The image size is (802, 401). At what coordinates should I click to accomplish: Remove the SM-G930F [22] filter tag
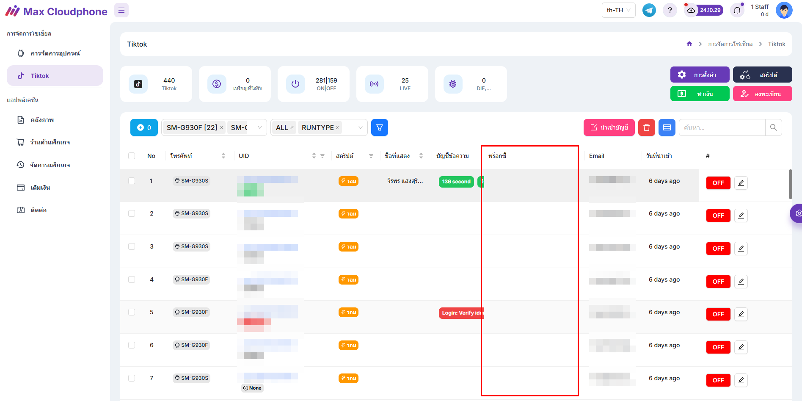[221, 127]
